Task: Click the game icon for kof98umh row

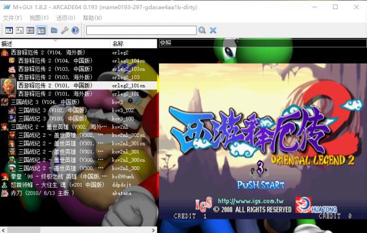Action: 5,176
